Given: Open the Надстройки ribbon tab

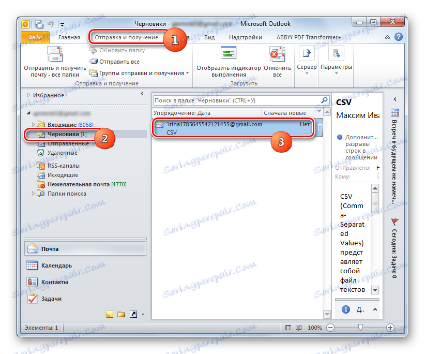Looking at the screenshot, I should (x=245, y=37).
